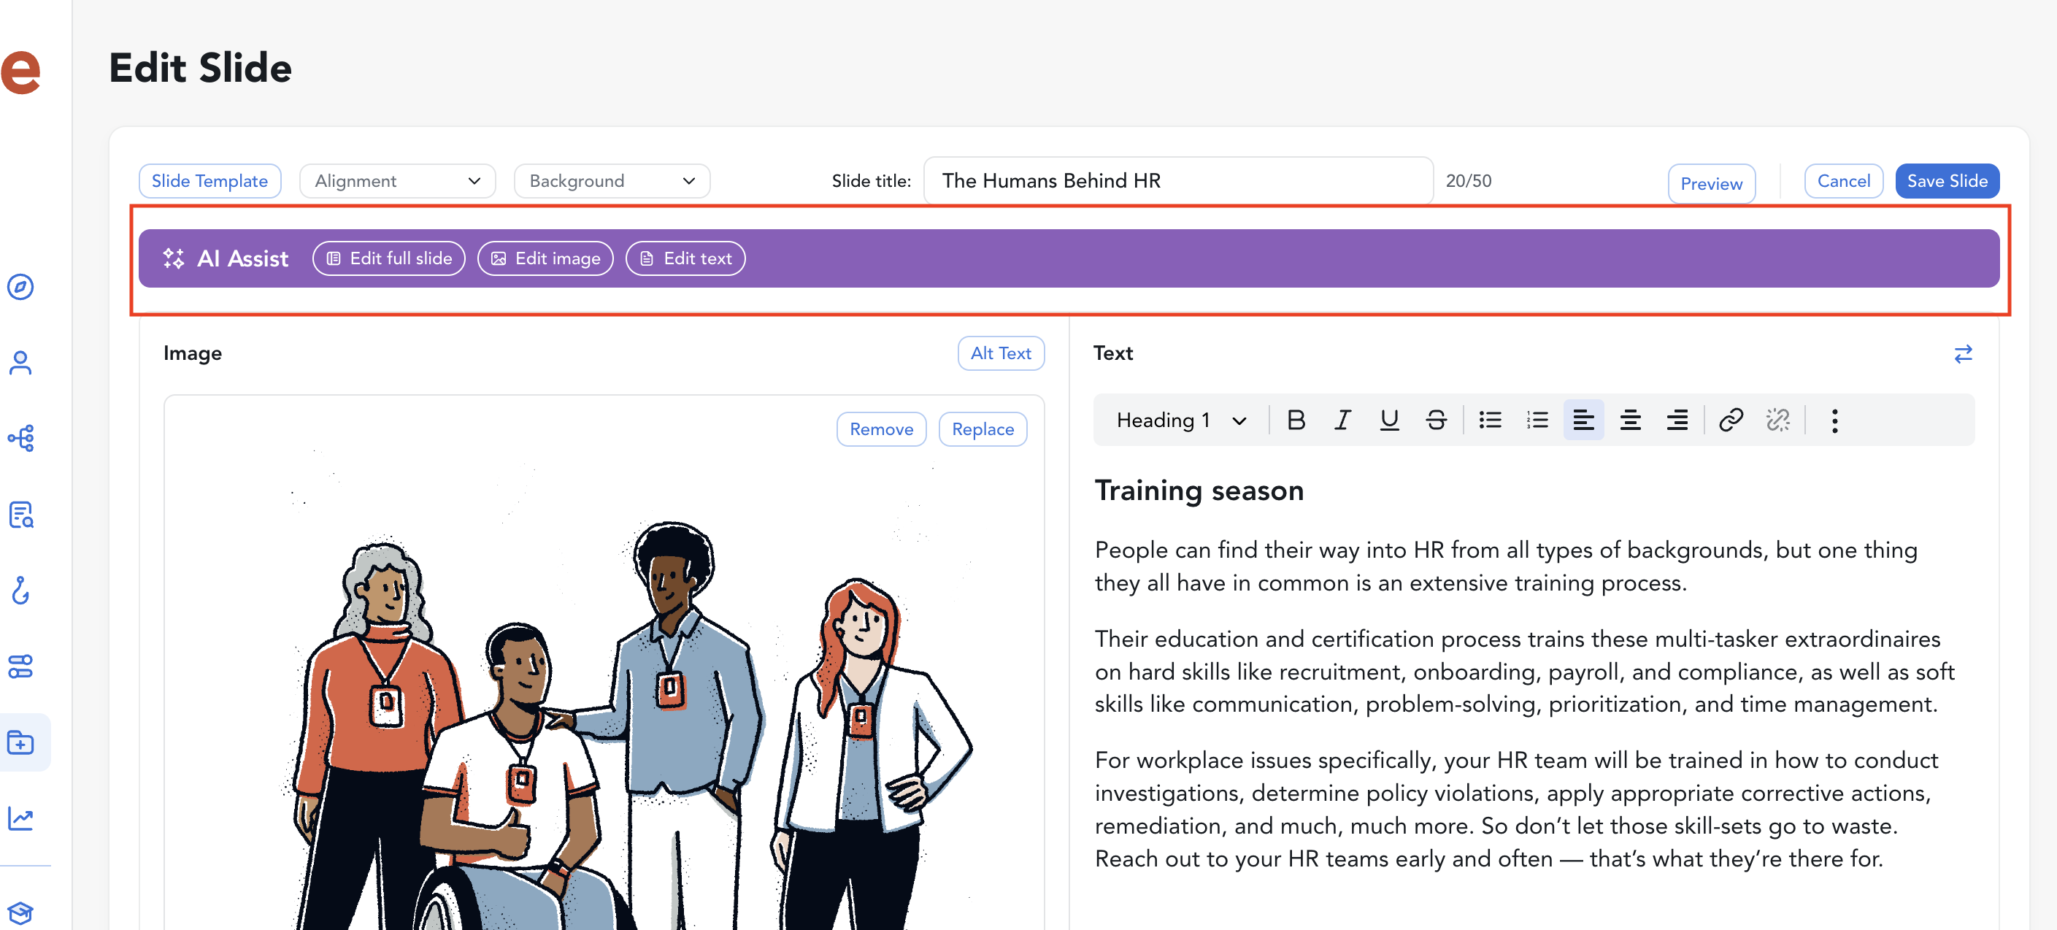Open the Alignment dropdown
The image size is (2057, 930).
point(397,181)
